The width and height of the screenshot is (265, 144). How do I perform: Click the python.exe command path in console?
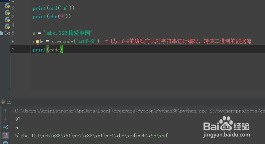click(140, 111)
